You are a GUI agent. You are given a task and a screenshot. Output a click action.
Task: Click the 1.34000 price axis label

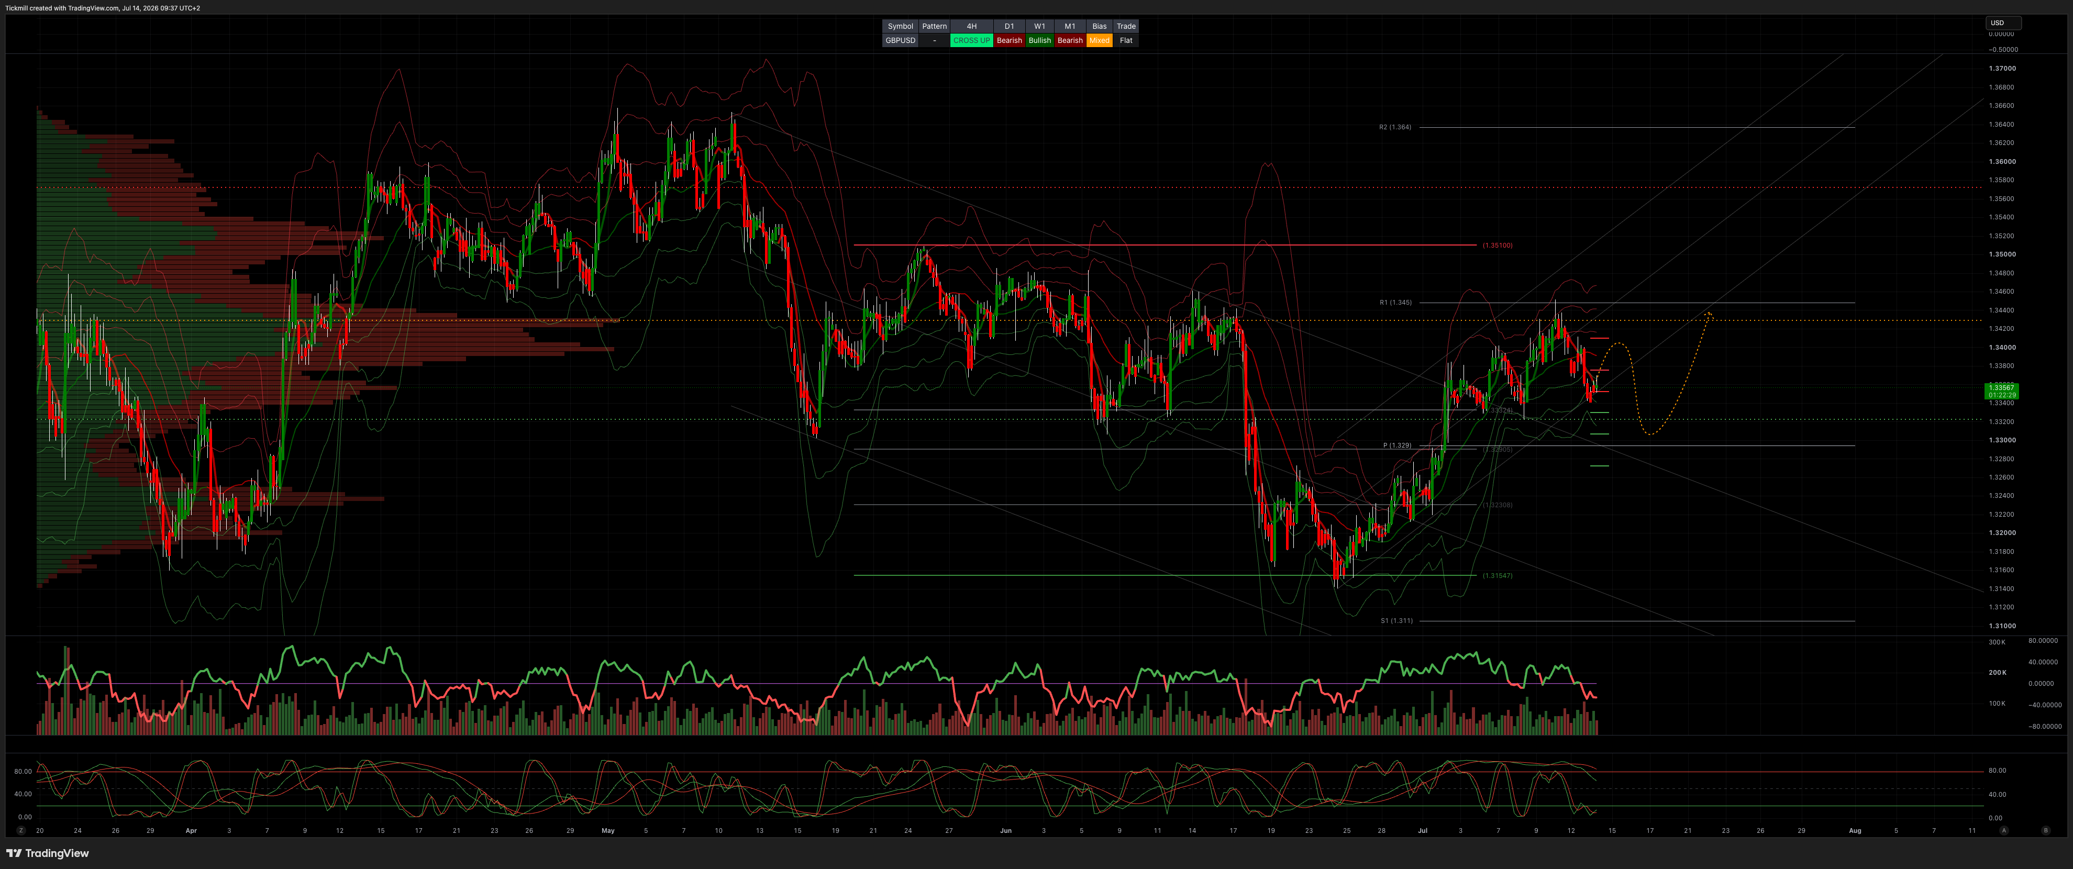tap(2001, 348)
